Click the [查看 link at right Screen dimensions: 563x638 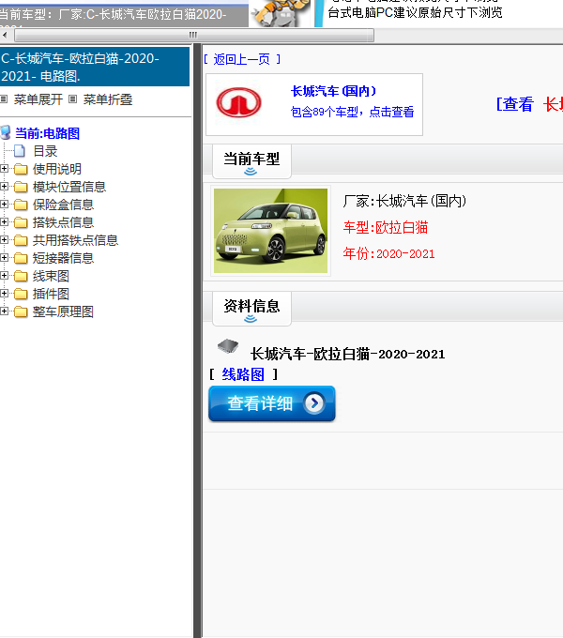(514, 104)
